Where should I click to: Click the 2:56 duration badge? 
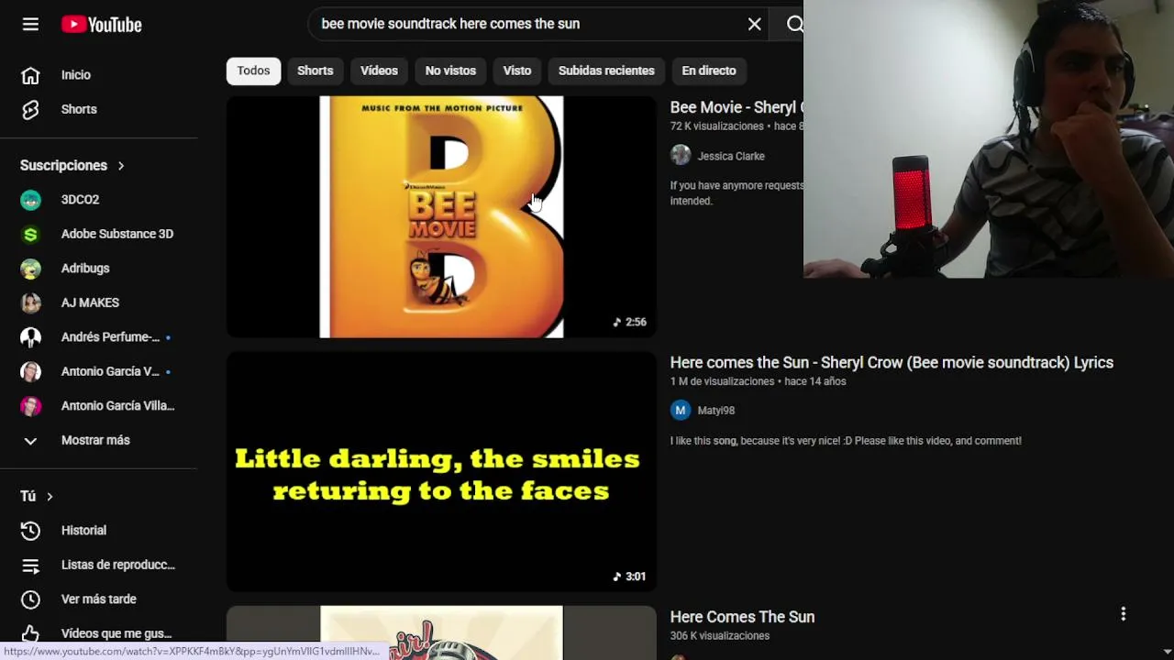pyautogui.click(x=629, y=322)
